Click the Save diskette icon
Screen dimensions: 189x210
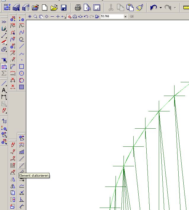pyautogui.click(x=64, y=7)
